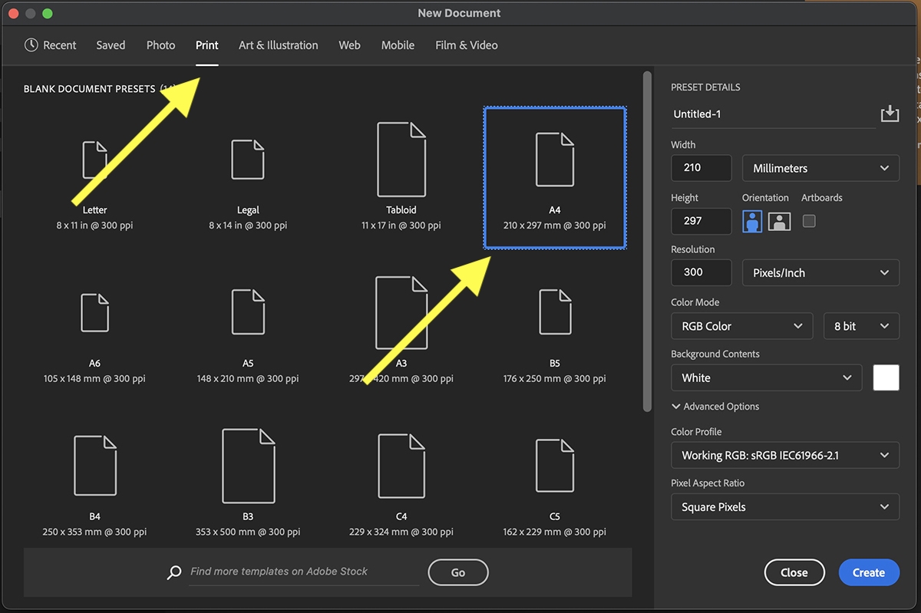Open the RGB Color mode dropdown

coord(741,326)
